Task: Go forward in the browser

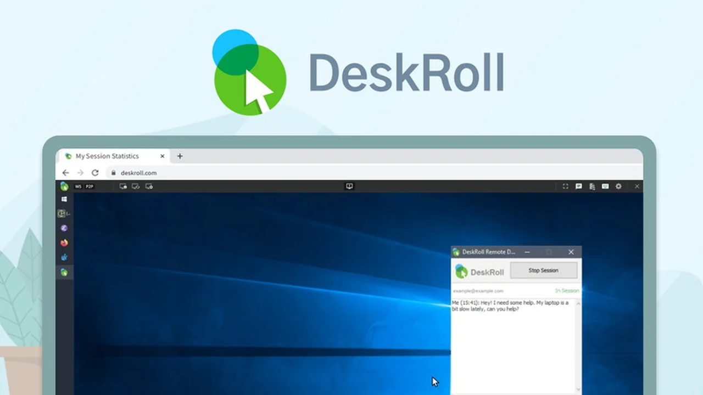Action: pos(80,173)
